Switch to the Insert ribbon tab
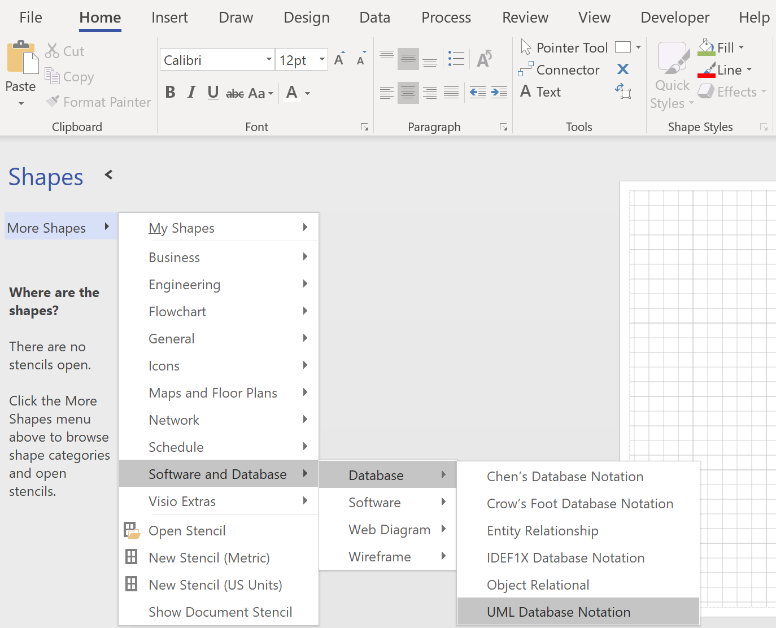Screen dimensions: 776x628 click(x=169, y=17)
